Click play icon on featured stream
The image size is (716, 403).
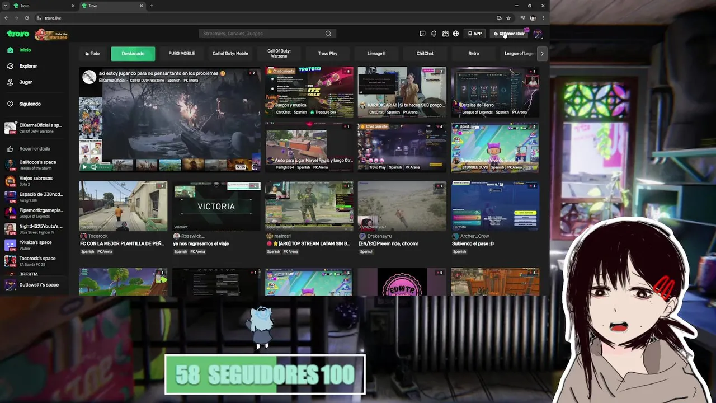click(85, 167)
